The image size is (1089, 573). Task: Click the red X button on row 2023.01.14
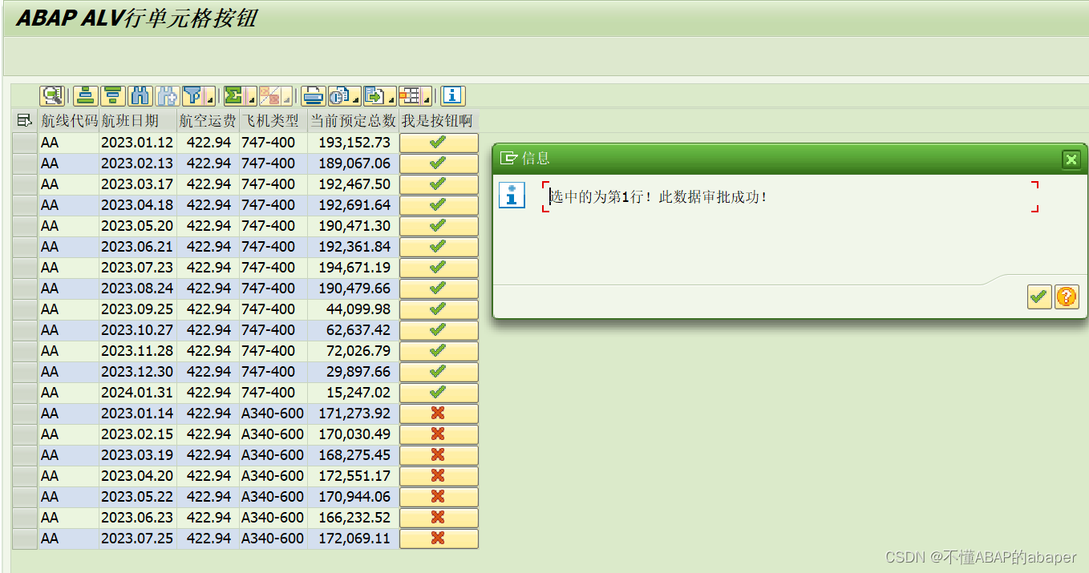(x=439, y=413)
